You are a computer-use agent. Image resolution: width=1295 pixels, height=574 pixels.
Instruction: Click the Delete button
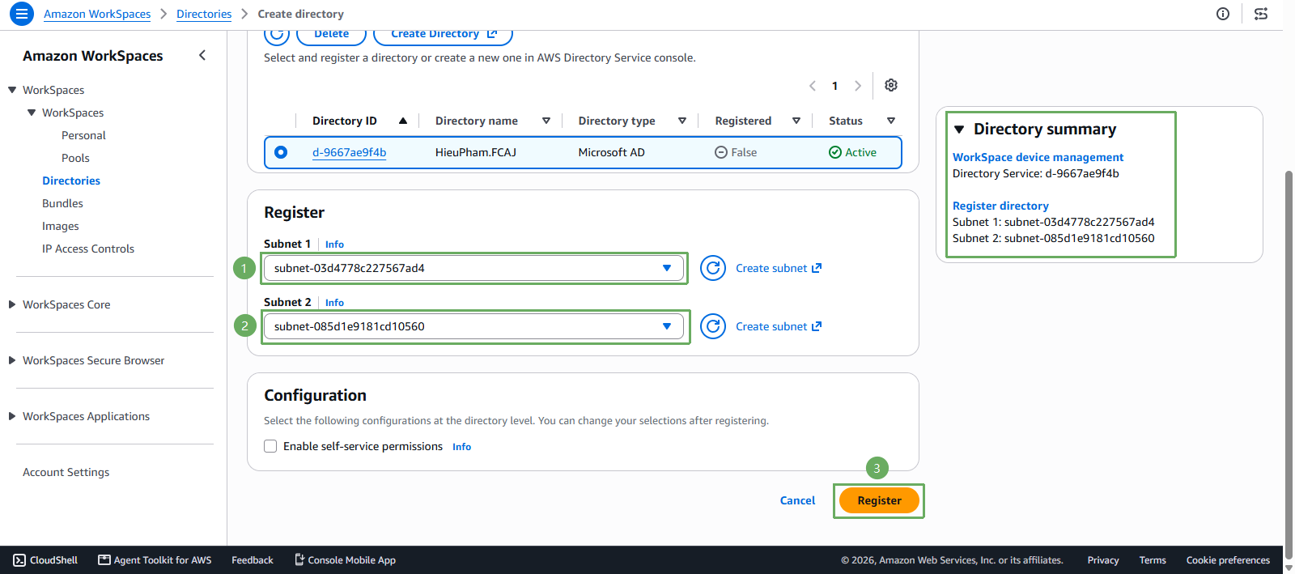pyautogui.click(x=332, y=35)
